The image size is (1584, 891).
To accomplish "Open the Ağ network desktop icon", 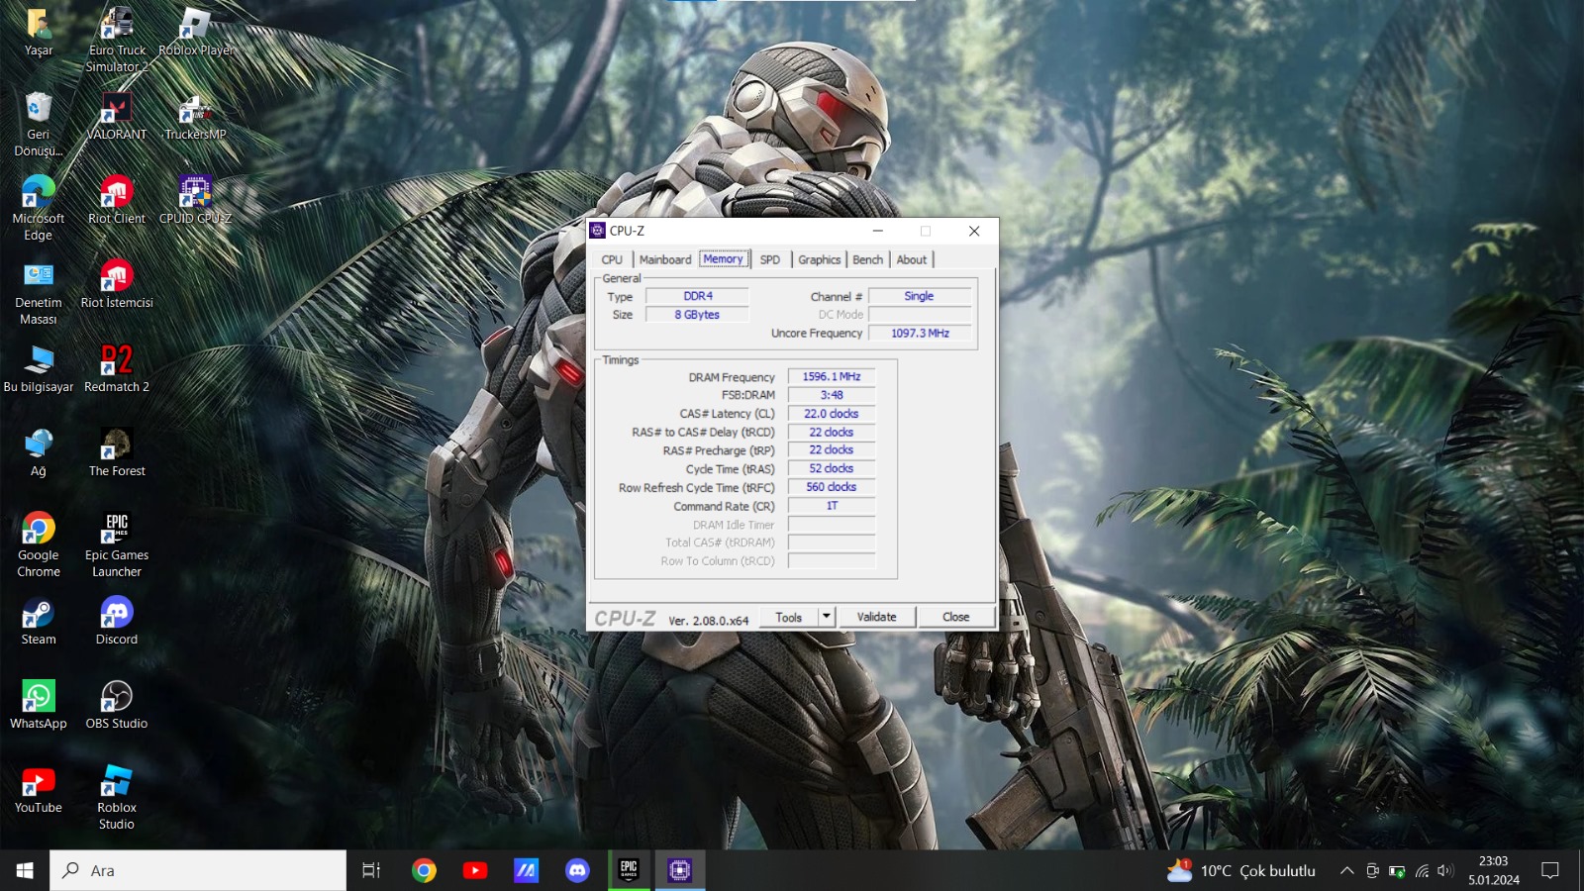I will coord(39,453).
